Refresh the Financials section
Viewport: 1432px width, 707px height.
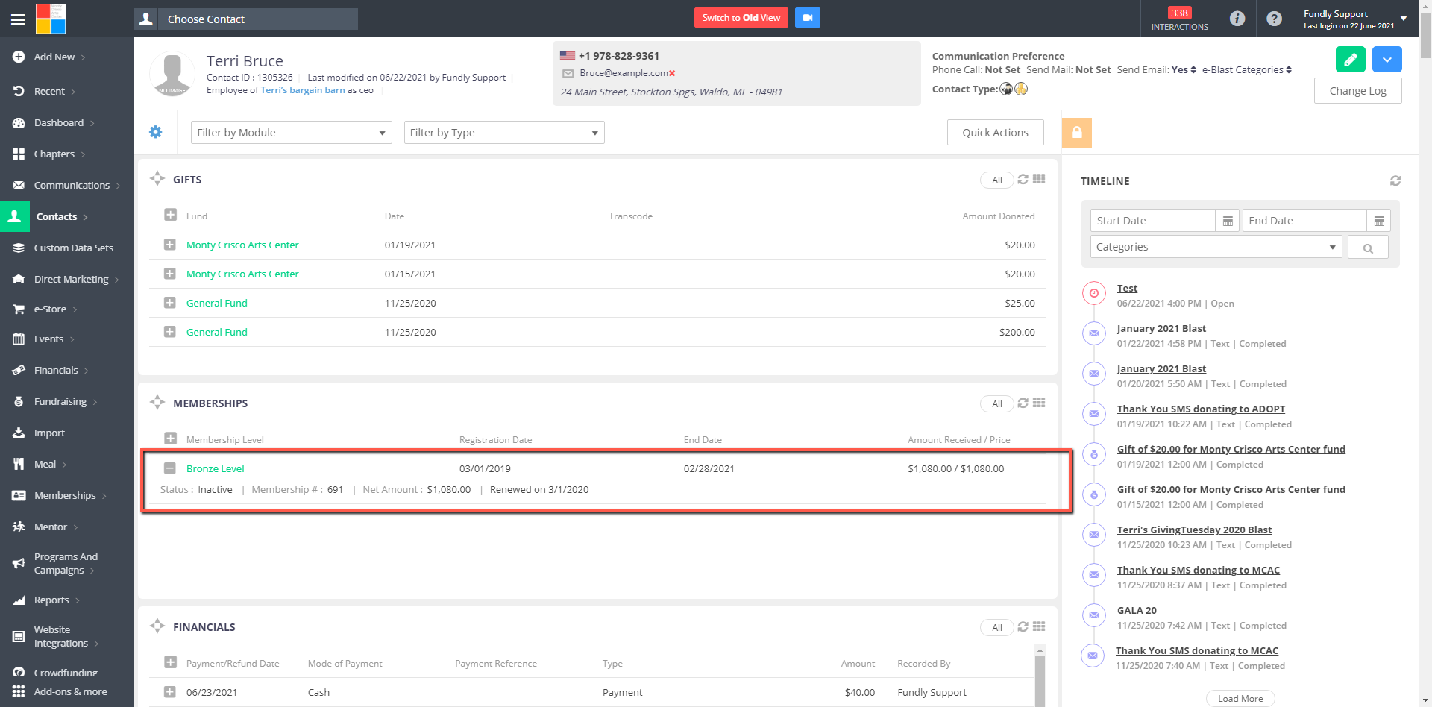(1023, 626)
